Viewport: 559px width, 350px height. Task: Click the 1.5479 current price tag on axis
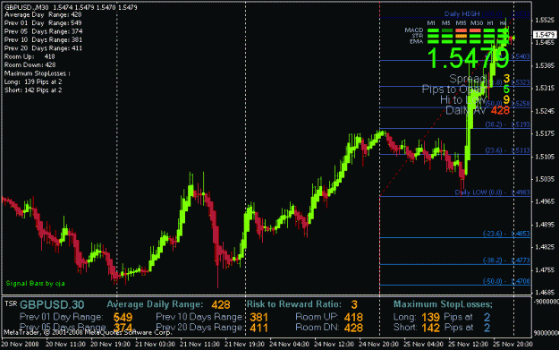545,35
